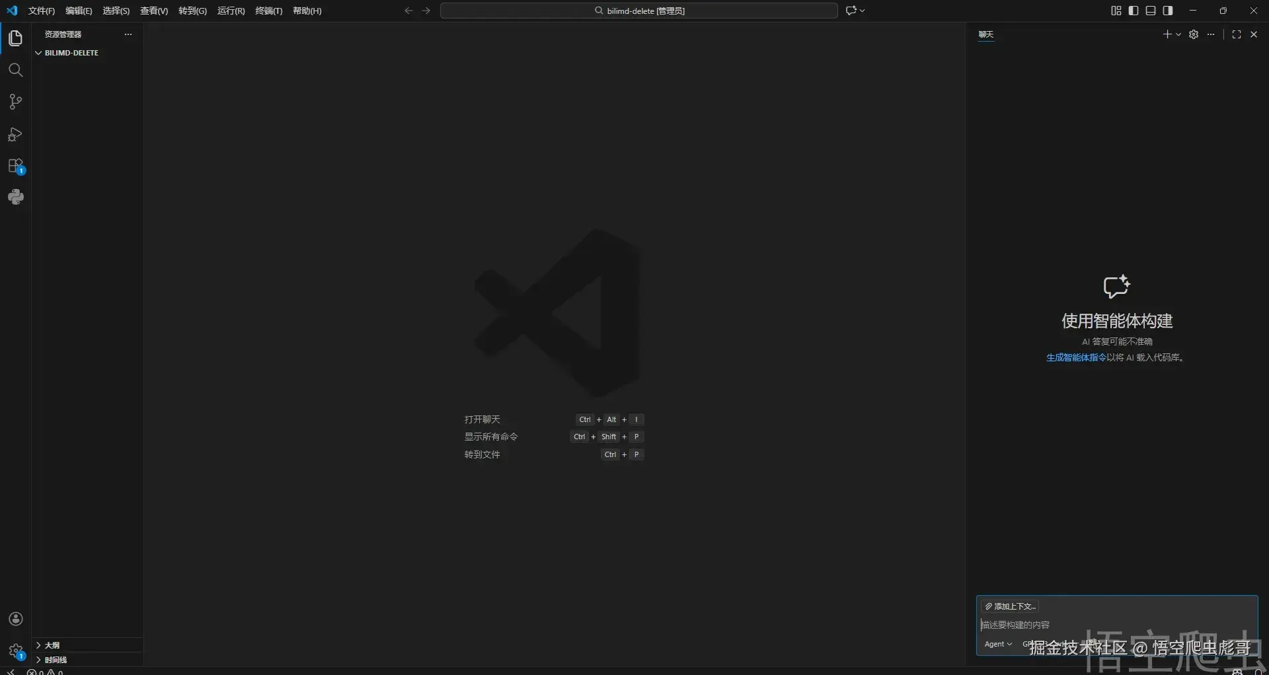The width and height of the screenshot is (1269, 675).
Task: Click the 显示所有命令 shortcut text
Action: click(x=491, y=437)
